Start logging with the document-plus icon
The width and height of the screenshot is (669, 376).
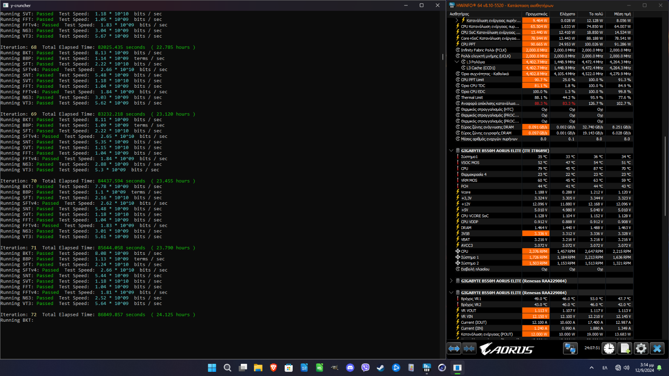click(x=625, y=348)
